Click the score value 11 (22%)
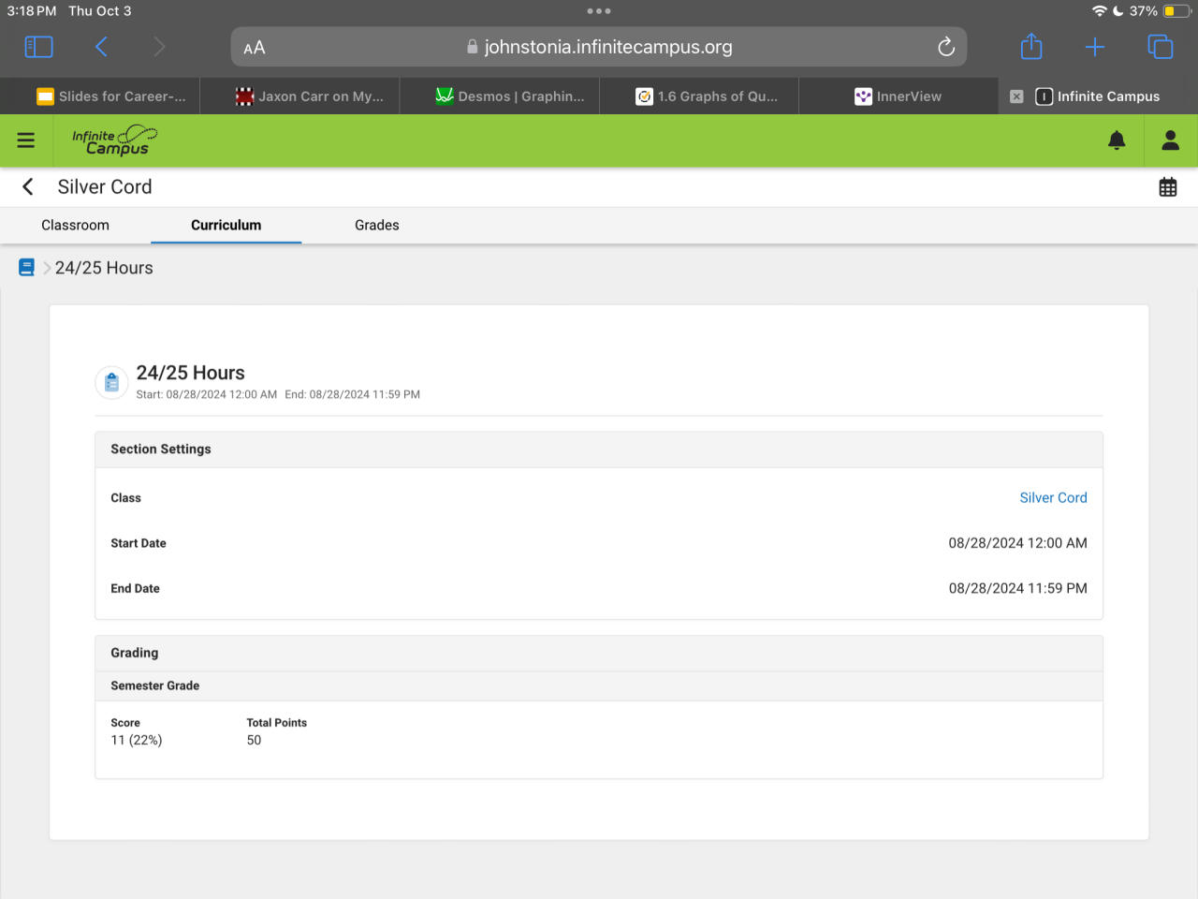Screen dimensions: 1198x899 tap(137, 741)
